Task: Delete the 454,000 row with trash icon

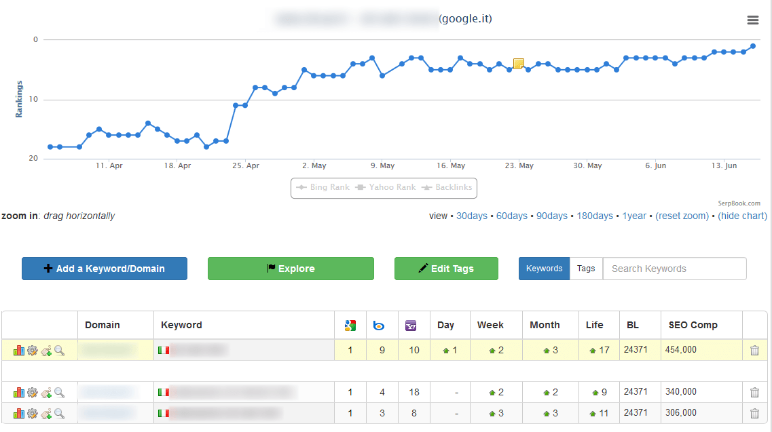Action: pyautogui.click(x=754, y=351)
